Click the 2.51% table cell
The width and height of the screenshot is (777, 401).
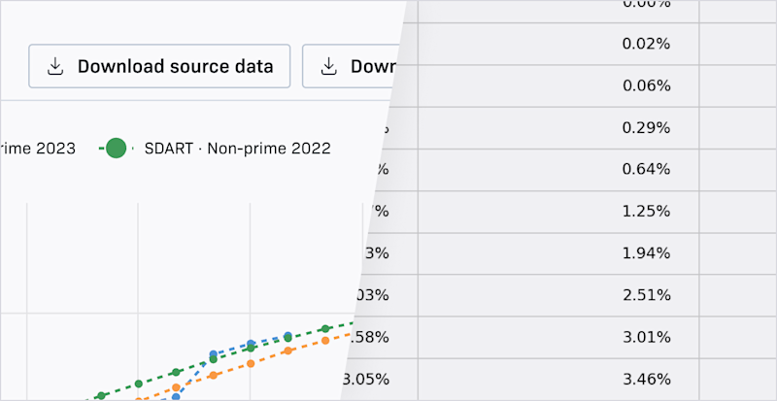558,296
